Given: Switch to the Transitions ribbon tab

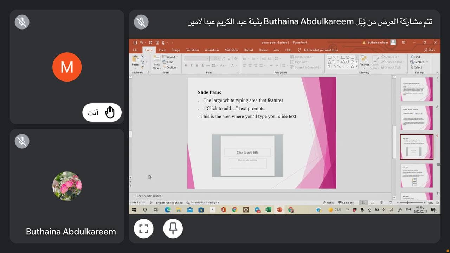Looking at the screenshot, I should (192, 50).
